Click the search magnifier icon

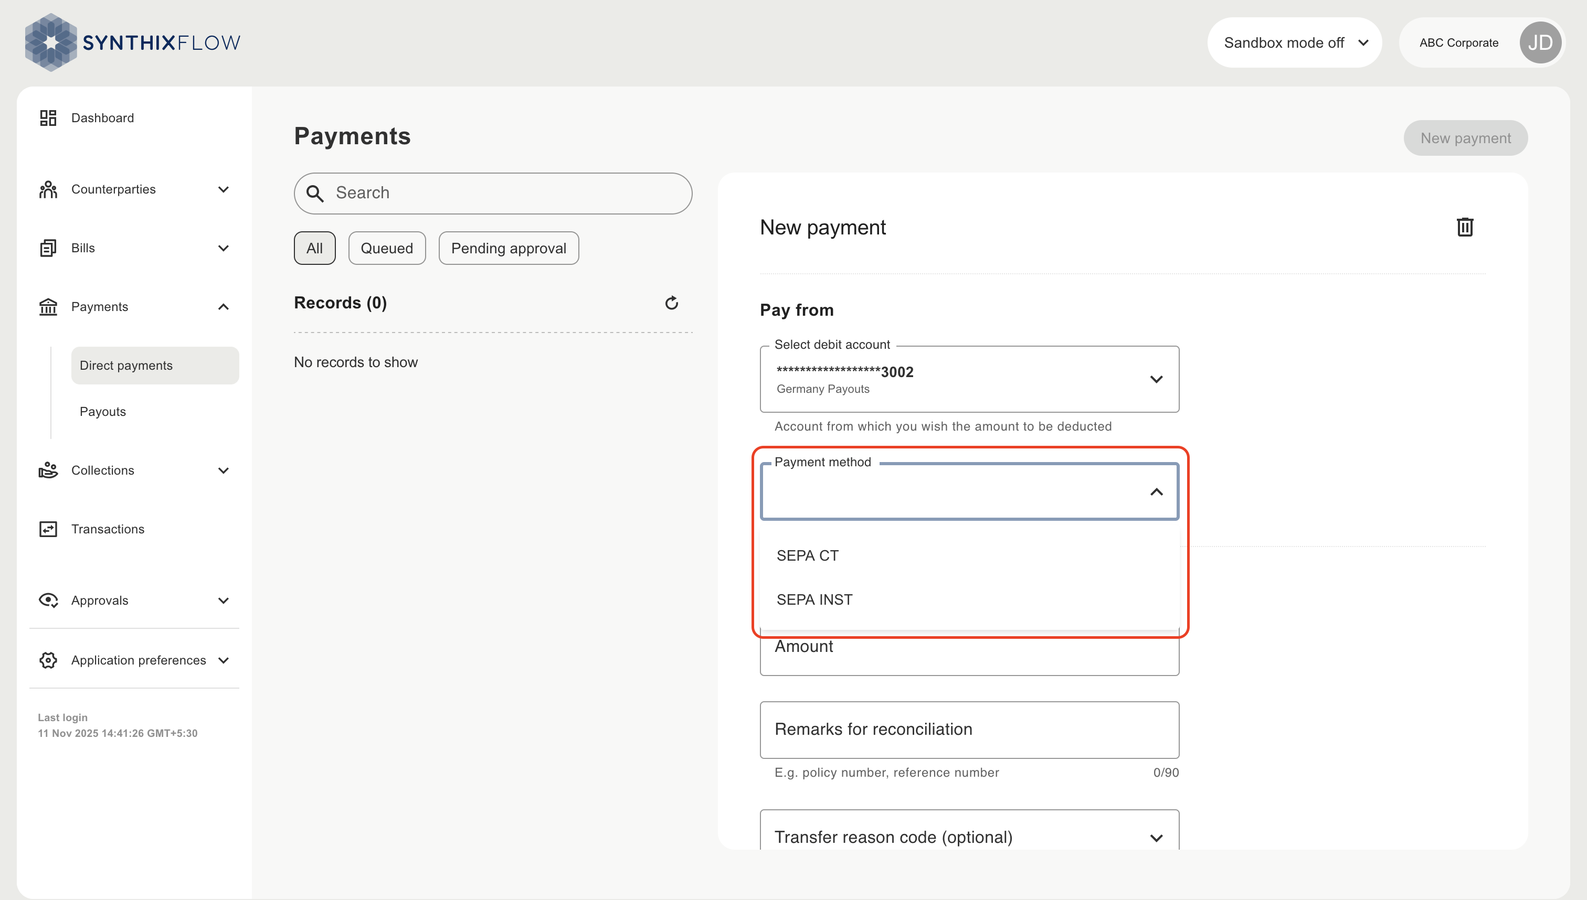pyautogui.click(x=315, y=194)
